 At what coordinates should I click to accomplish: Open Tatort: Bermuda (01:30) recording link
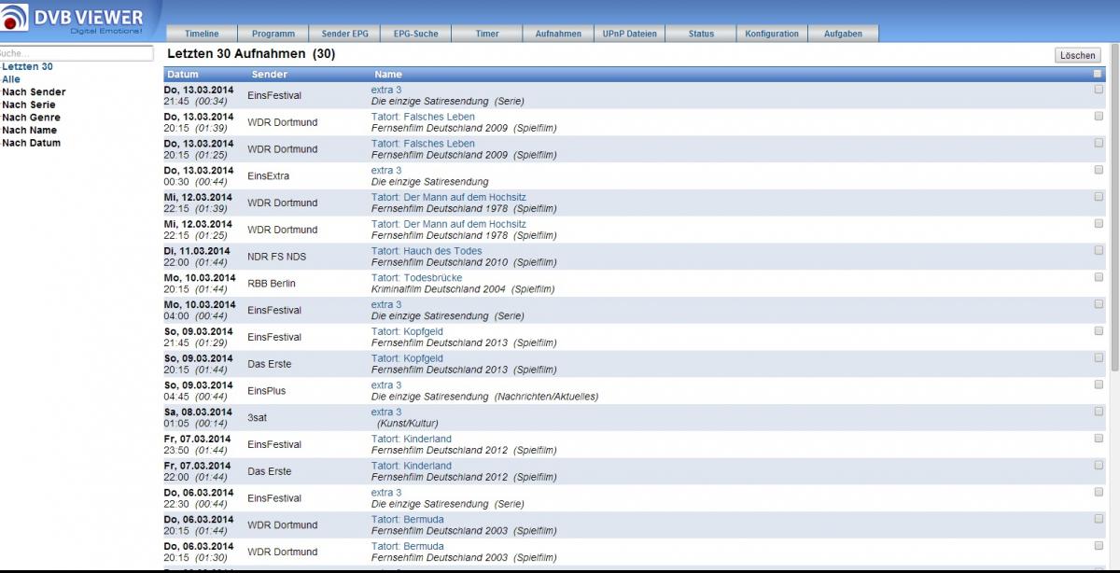[x=408, y=546]
